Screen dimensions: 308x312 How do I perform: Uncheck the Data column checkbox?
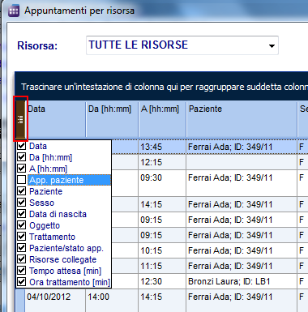pyautogui.click(x=21, y=146)
